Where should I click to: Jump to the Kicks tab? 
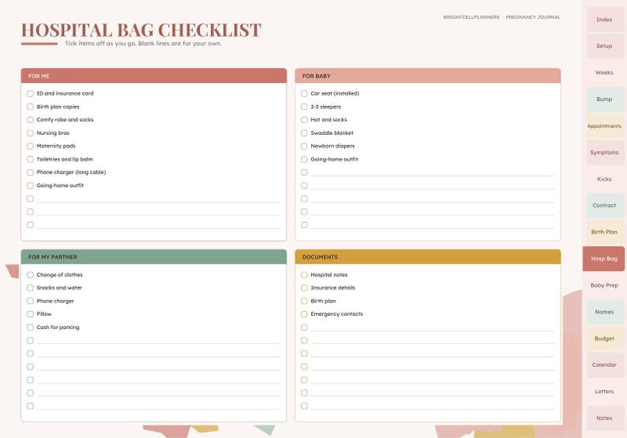(605, 179)
